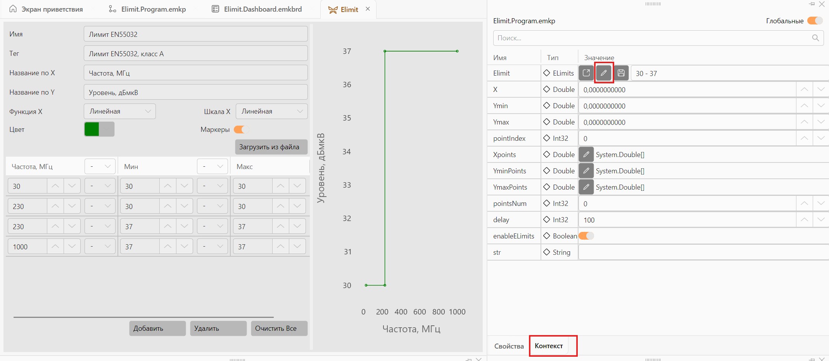Click the save icon in Elimit row
This screenshot has height=361, width=829.
coord(621,73)
